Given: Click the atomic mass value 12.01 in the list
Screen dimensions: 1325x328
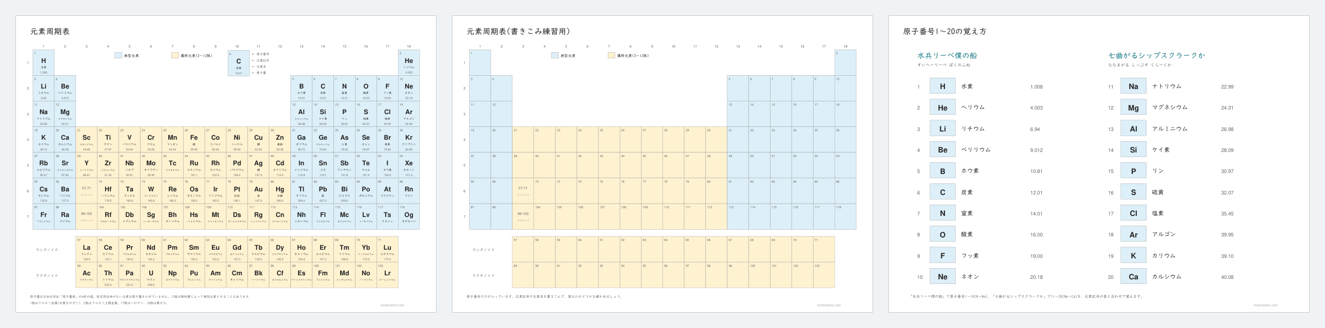Looking at the screenshot, I should click(x=1036, y=192).
